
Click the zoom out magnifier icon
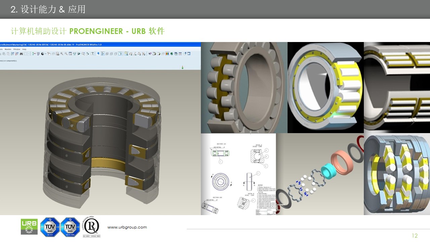point(66,54)
